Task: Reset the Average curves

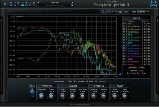Action: coord(118,12)
